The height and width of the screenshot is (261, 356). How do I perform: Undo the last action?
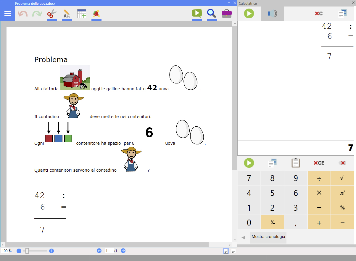pos(22,14)
